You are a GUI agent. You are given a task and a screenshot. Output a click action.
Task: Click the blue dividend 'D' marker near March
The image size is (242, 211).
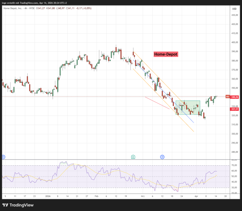point(162,157)
